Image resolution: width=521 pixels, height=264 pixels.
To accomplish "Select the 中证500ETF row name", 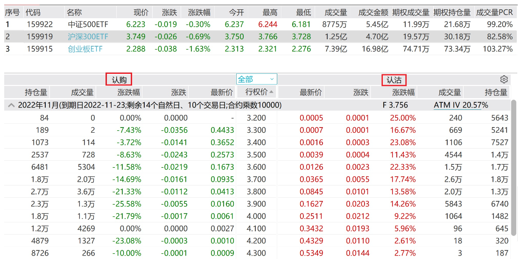I will (x=88, y=24).
